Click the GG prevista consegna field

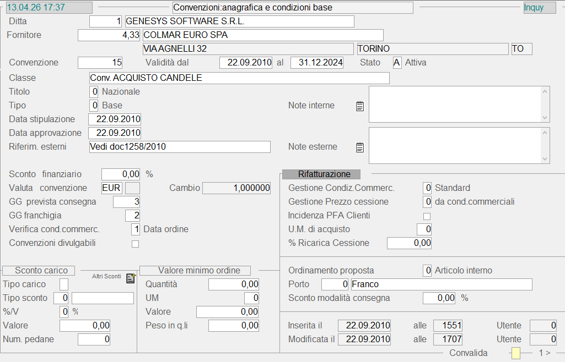click(x=127, y=202)
